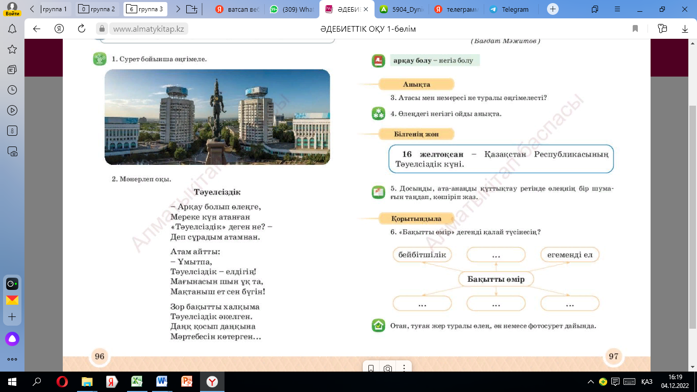The width and height of the screenshot is (697, 392).
Task: Open Yandex Mail from the sidebar
Action: (x=12, y=300)
